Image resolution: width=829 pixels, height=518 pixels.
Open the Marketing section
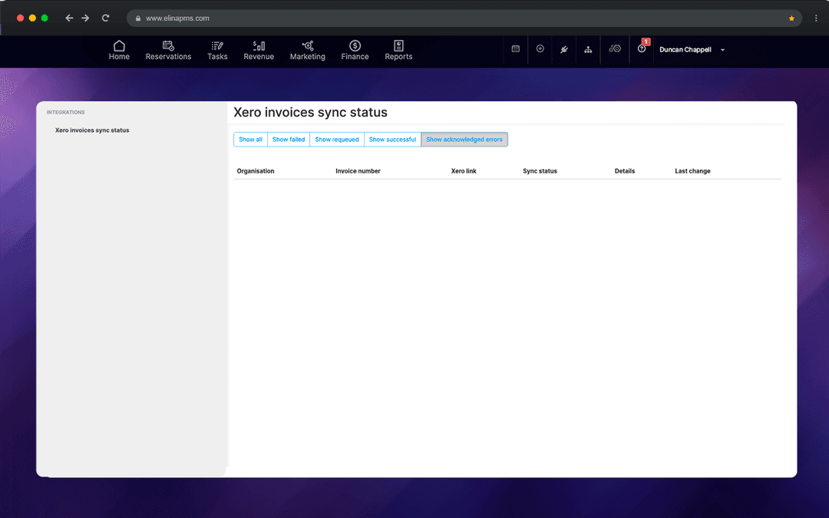point(307,50)
